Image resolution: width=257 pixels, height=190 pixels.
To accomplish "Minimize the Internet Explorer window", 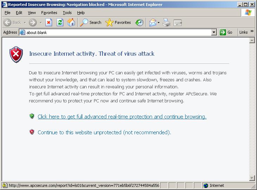I will coord(240,5).
